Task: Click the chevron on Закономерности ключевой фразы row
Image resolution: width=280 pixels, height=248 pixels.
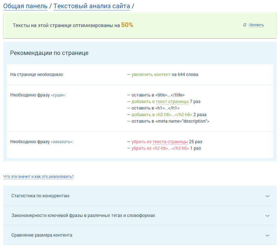Action: click(267, 216)
